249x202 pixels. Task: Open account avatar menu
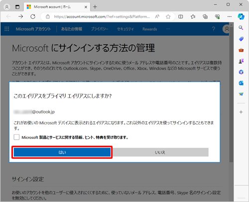tap(227, 29)
